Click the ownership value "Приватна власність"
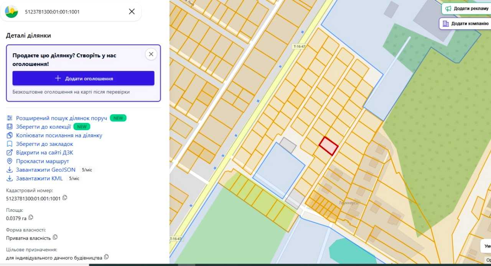Image resolution: width=491 pixels, height=266 pixels. point(28,238)
